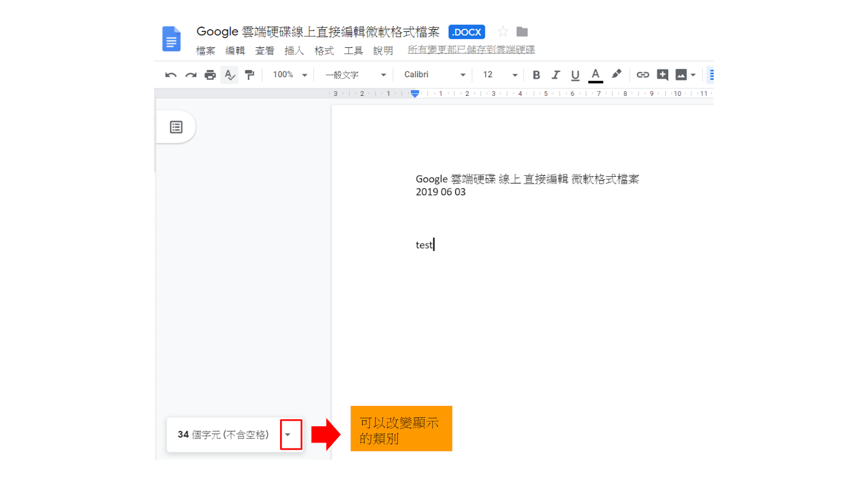Open the 一般文字 paragraph style dropdown

pos(355,75)
